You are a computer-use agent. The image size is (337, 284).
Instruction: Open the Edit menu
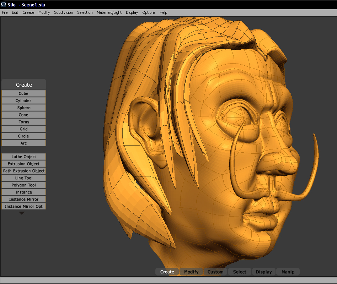point(15,12)
